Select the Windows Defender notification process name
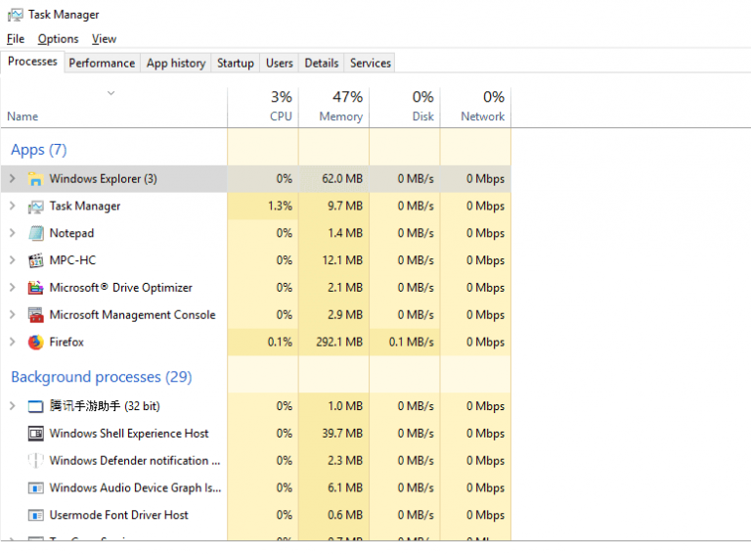751x555 pixels. coord(135,461)
